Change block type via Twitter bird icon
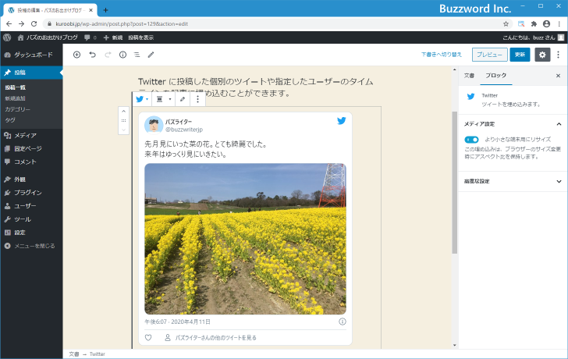Screen dimensions: 568x359 [x=142, y=99]
